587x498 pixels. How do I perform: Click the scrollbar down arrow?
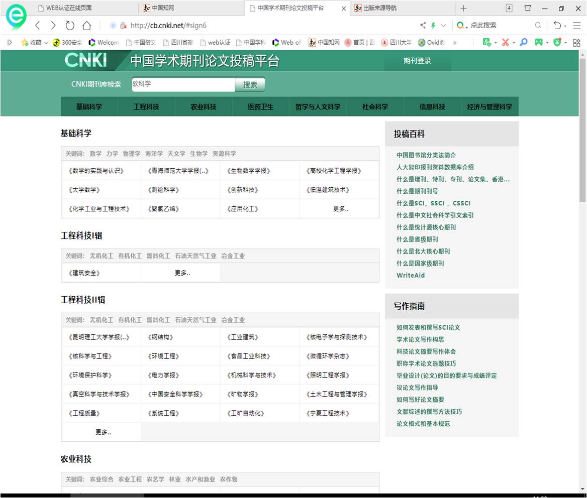pos(582,488)
